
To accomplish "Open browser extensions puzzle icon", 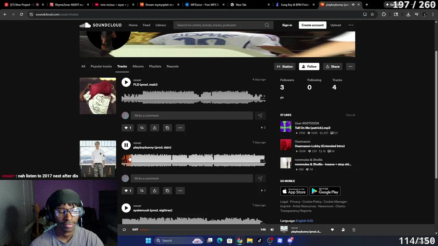I will pyautogui.click(x=384, y=14).
